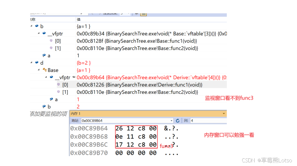Click the field icon of [1] under b

pyautogui.click(x=51, y=48)
